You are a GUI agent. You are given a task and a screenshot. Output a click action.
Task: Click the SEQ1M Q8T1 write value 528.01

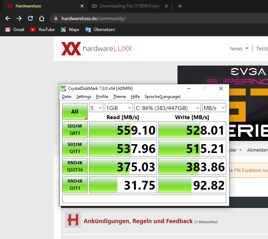tap(192, 130)
